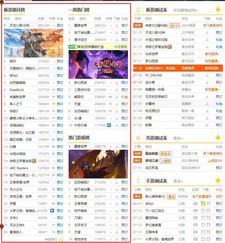Expand 手游测试表 using the yellow plus
Screen dimensions: 225x243
(x=218, y=181)
